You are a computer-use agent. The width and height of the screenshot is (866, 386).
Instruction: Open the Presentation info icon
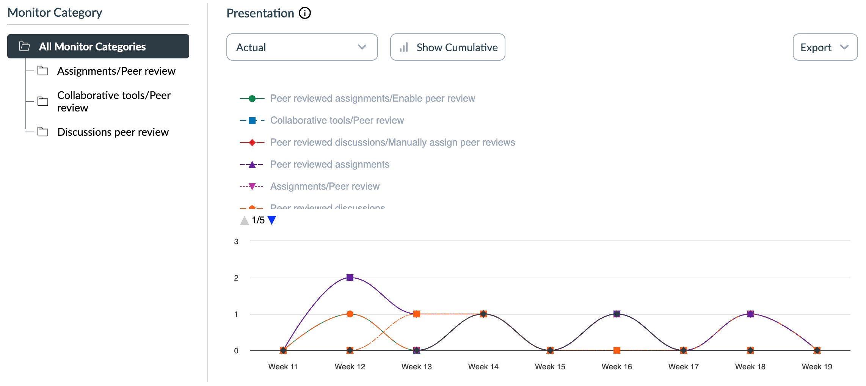click(304, 13)
